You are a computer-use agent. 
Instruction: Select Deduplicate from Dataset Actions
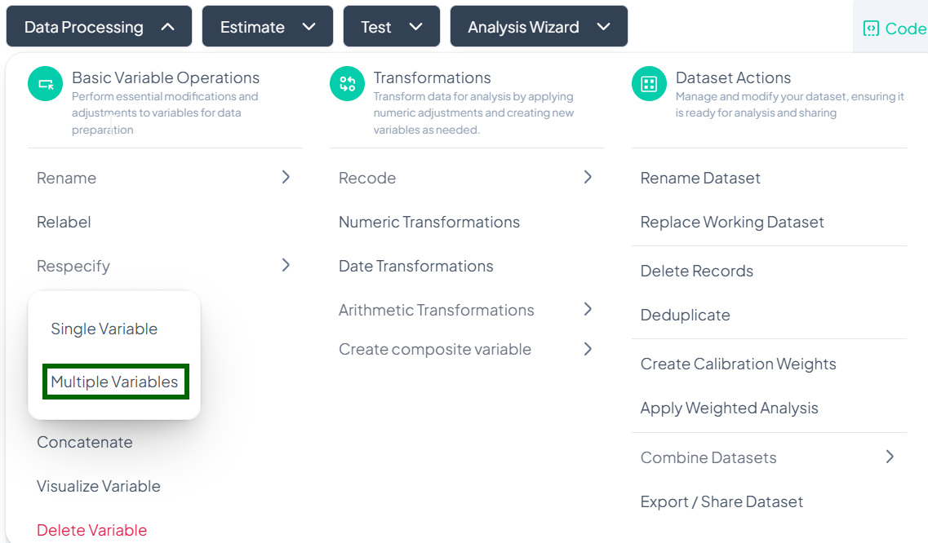point(686,315)
